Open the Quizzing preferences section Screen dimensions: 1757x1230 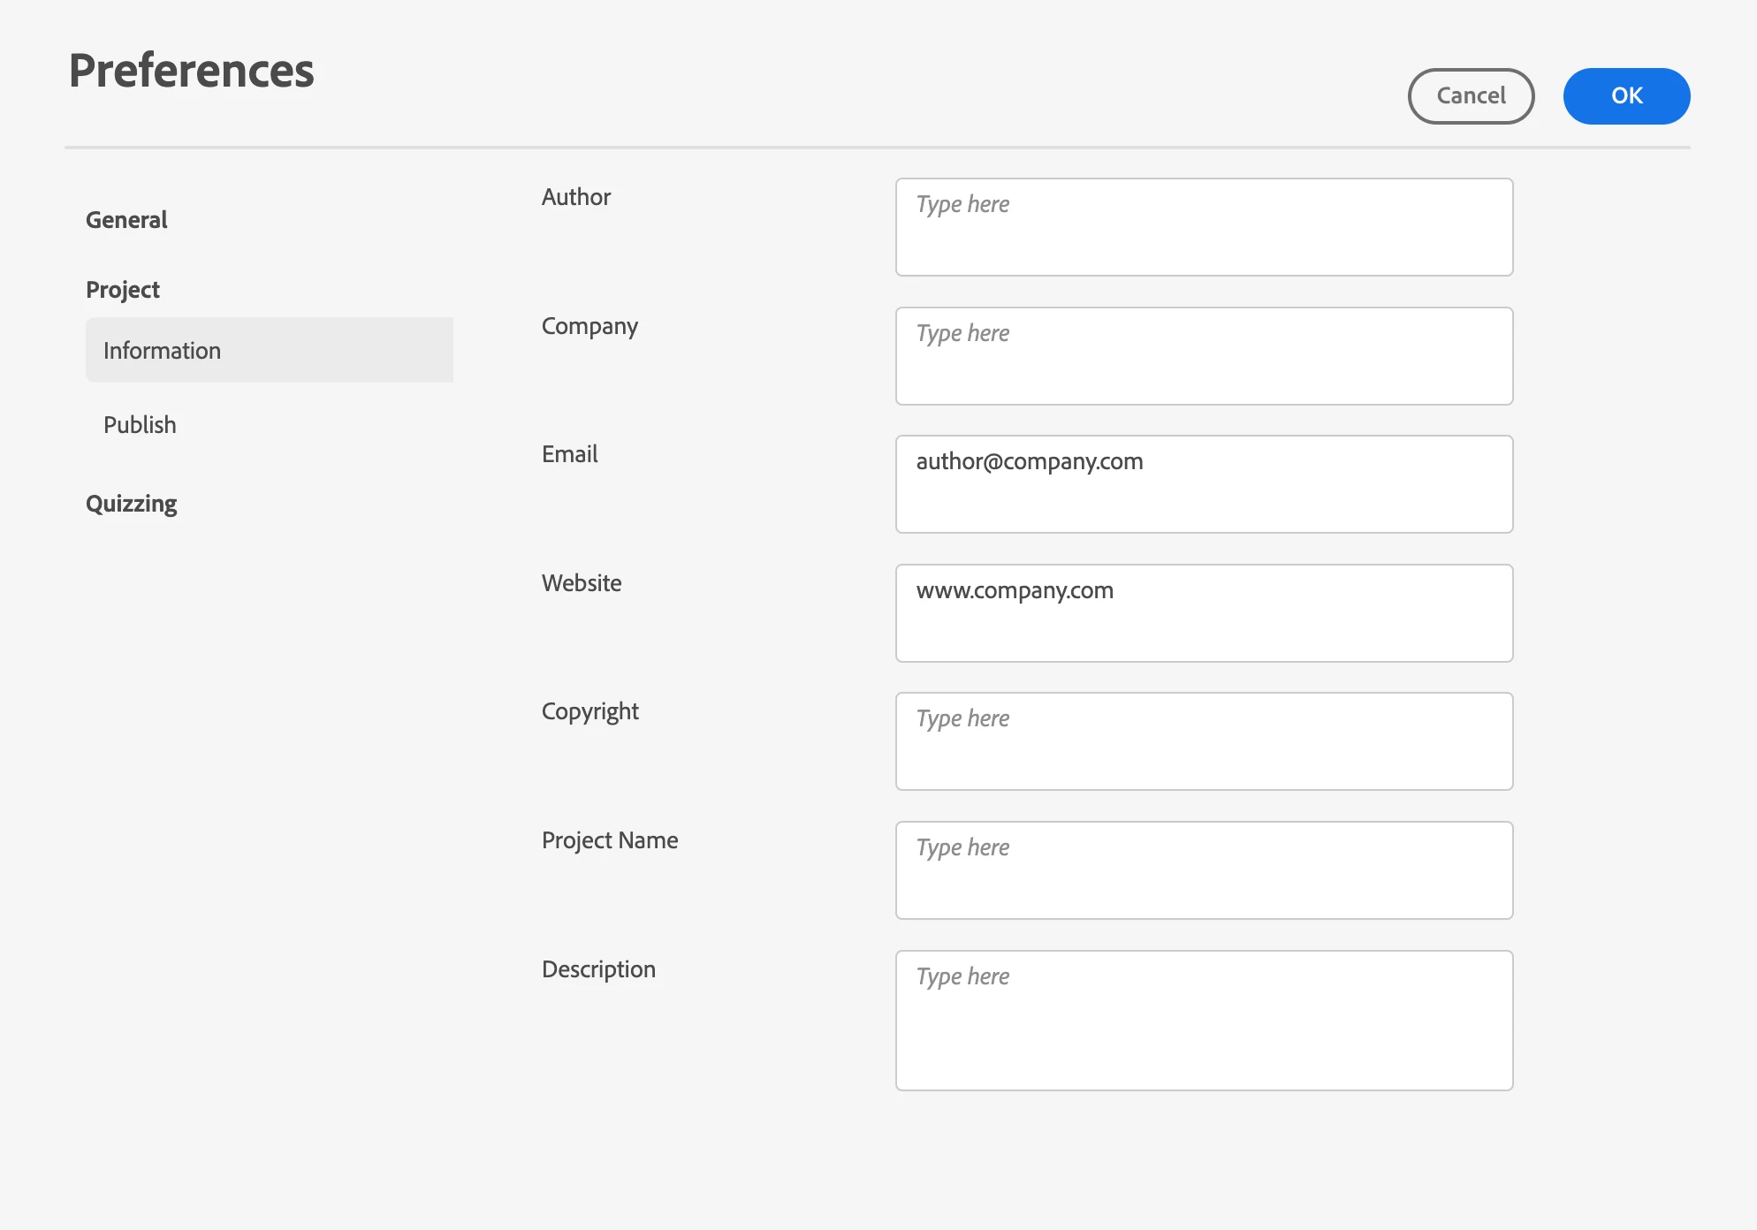click(x=132, y=504)
